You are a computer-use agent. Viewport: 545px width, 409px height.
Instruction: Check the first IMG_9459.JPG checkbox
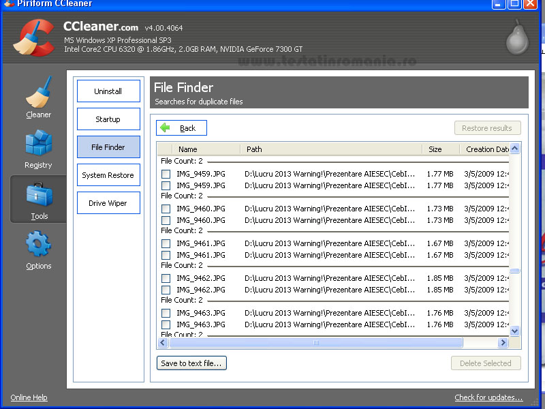pyautogui.click(x=166, y=174)
